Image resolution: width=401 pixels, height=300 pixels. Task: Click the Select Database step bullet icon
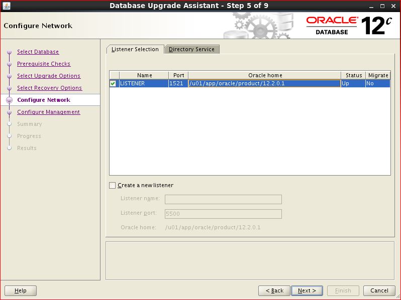point(9,52)
